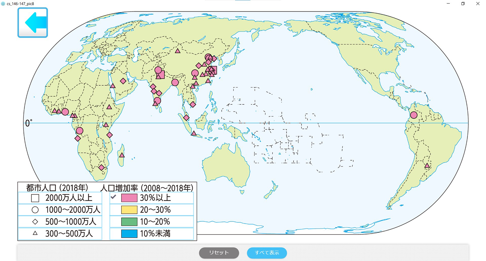
Task: Select the lone triangle marker in northwest China
Action: (x=177, y=51)
